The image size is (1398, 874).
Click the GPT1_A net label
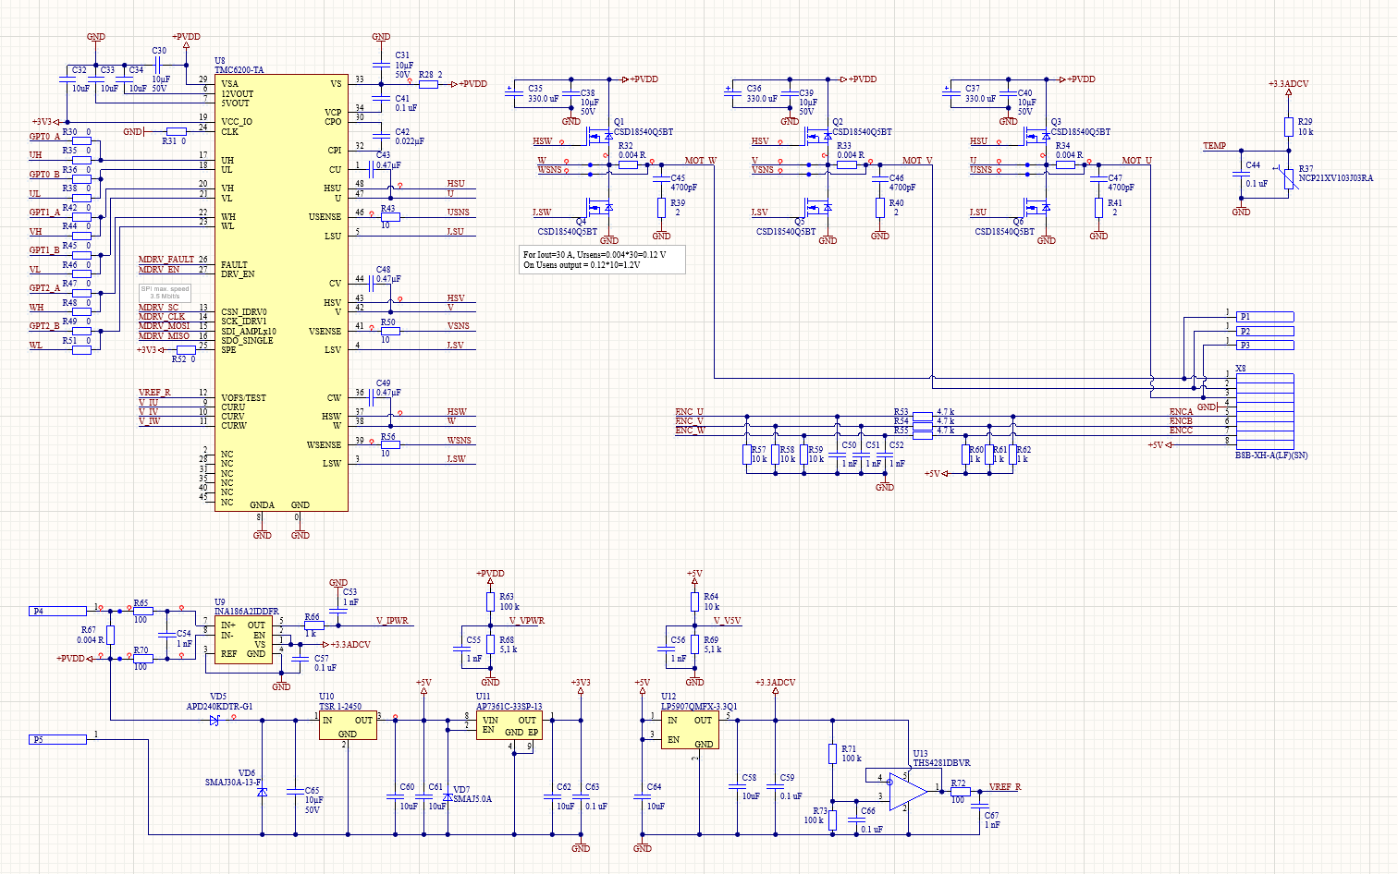(44, 212)
